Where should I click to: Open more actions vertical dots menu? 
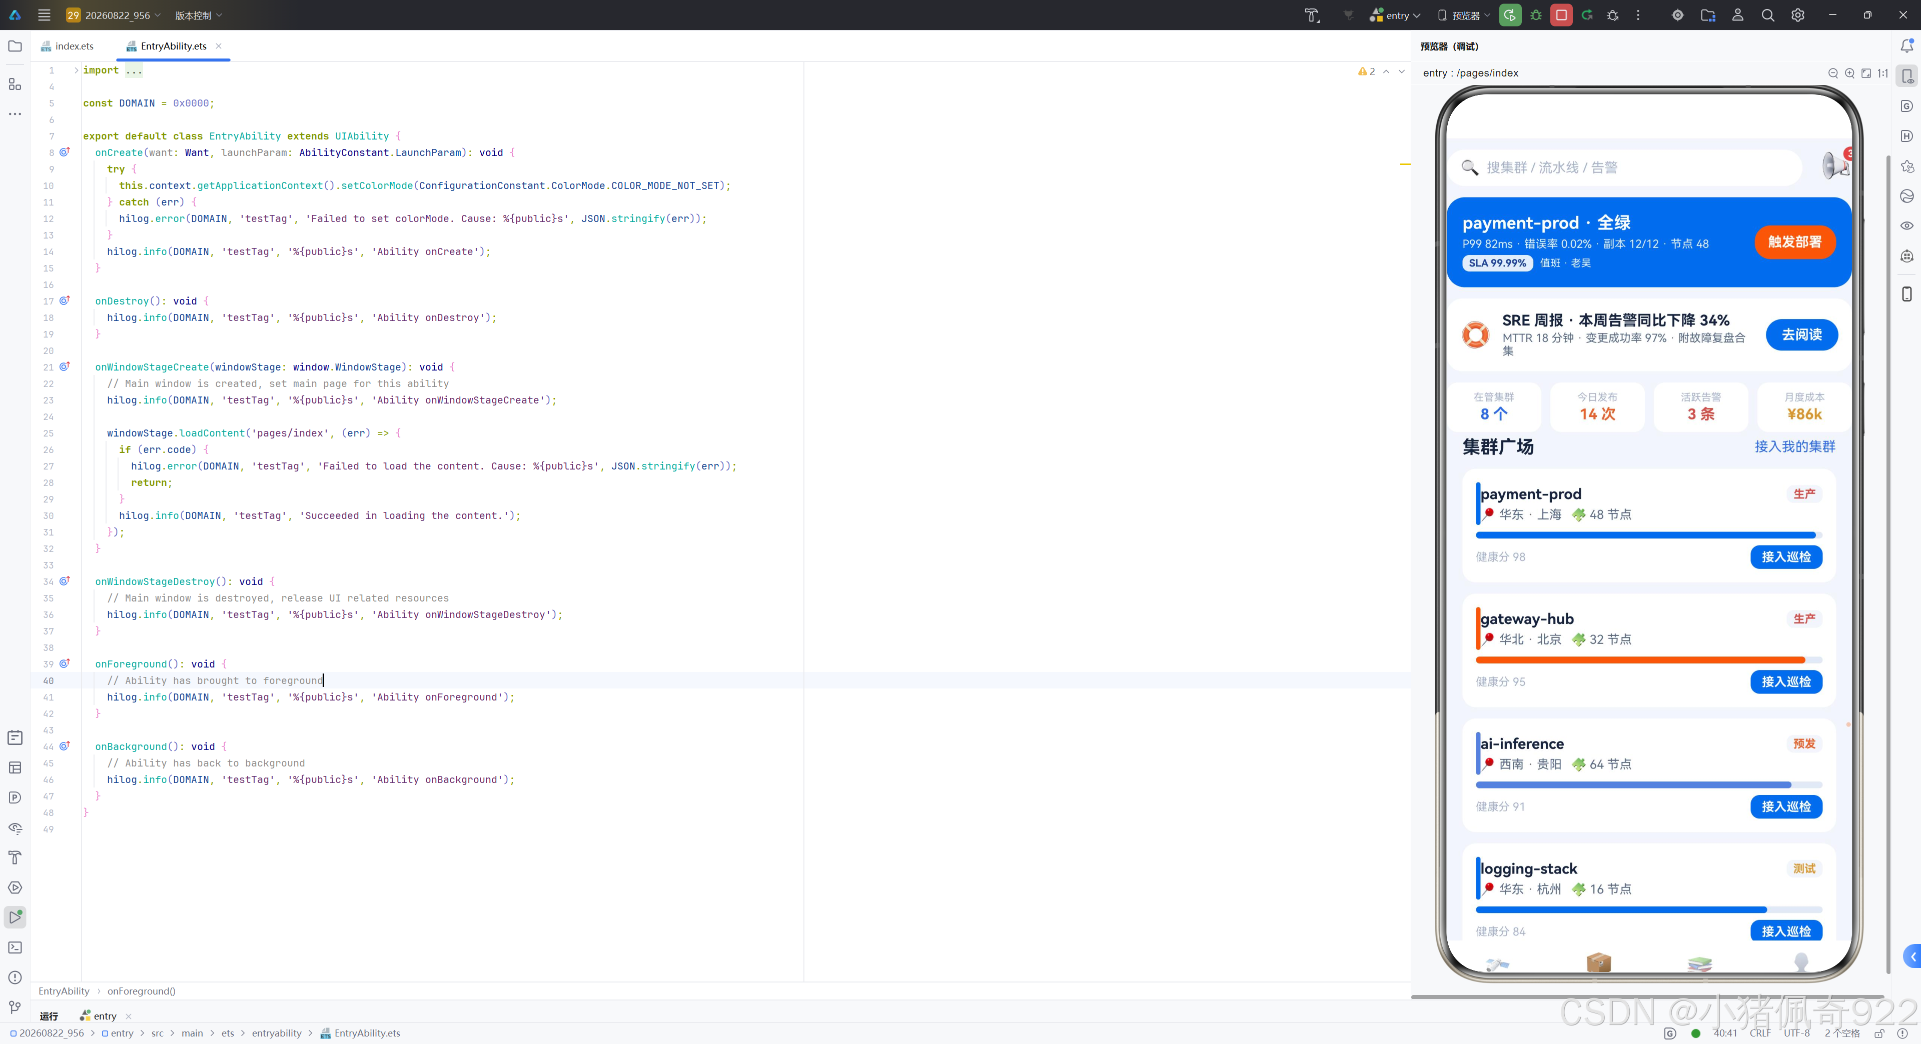click(1638, 15)
